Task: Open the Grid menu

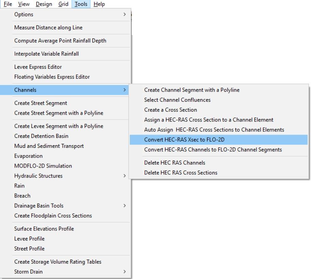Action: [x=63, y=4]
